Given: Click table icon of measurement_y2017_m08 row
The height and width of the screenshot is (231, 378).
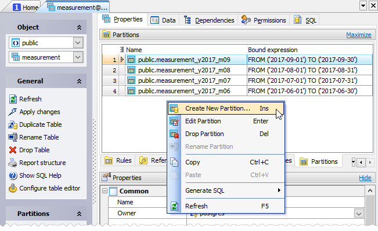Looking at the screenshot, I should click(131, 70).
